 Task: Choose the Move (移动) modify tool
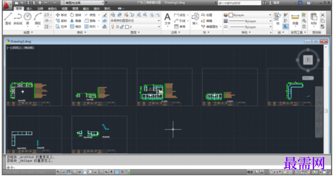[x=61, y=15]
